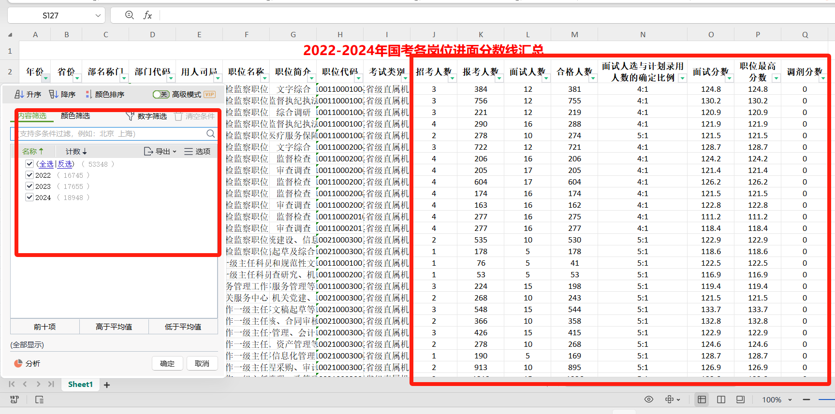Switch to page break preview icon
Screen dimensions: 835x414
[721, 400]
